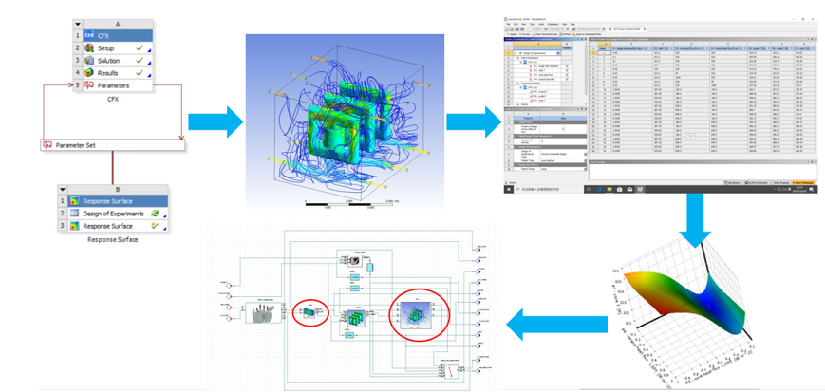825x392 pixels.
Task: Click the Parameter Set bar icon
Action: tap(47, 145)
